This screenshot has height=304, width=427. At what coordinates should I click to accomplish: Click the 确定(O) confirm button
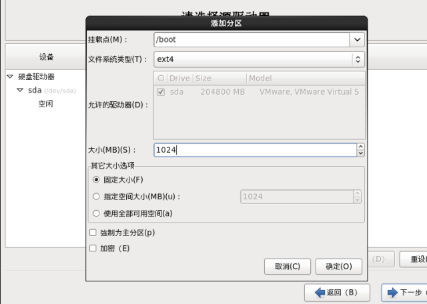[339, 267]
